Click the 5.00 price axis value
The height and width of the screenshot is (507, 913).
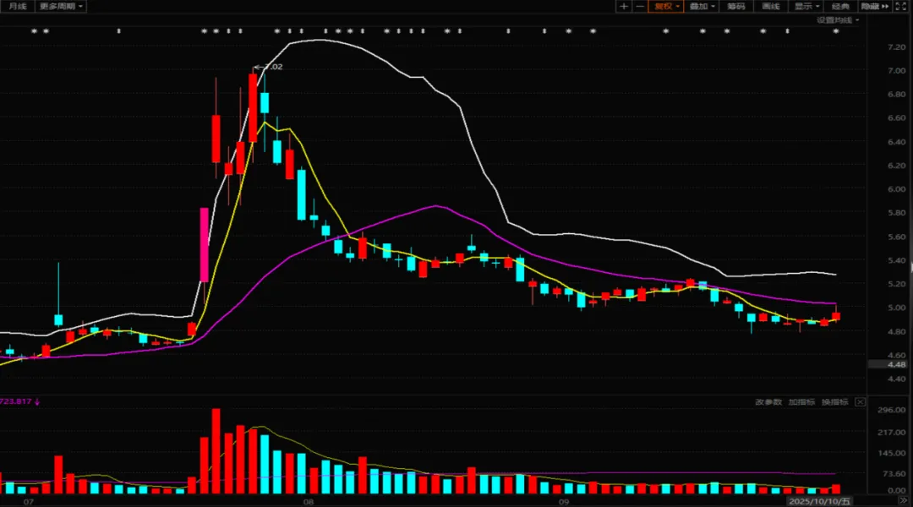[x=897, y=308]
